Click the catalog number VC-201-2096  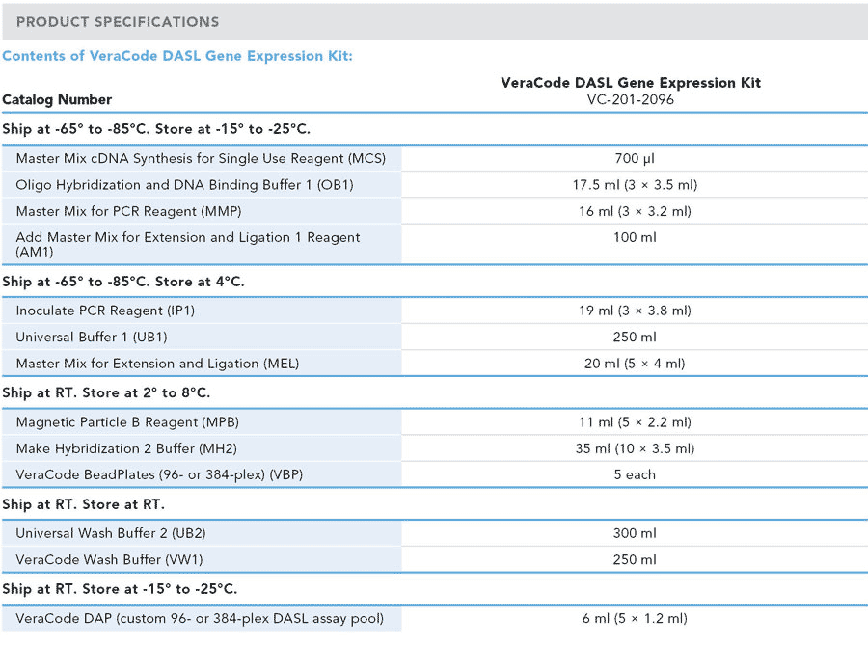[631, 99]
